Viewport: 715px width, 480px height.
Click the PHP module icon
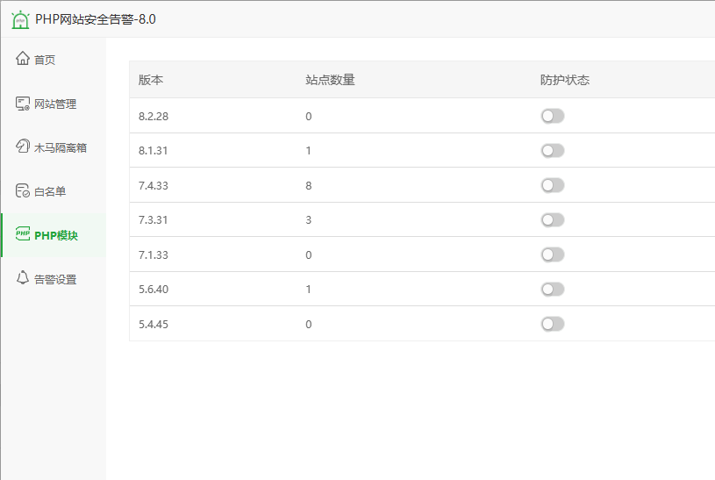coord(23,235)
